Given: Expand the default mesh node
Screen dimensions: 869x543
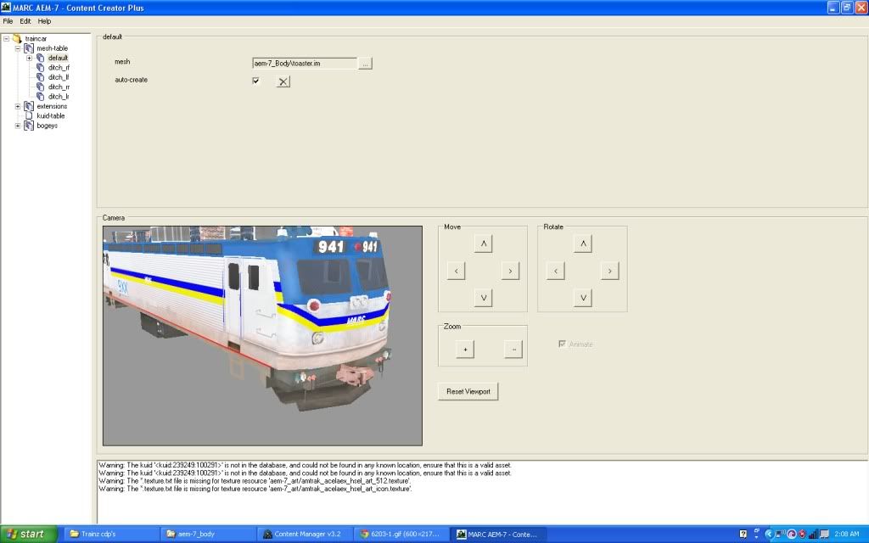Looking at the screenshot, I should [30, 58].
